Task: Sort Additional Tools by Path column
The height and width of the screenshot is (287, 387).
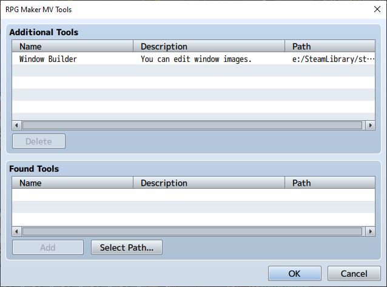Action: pyautogui.click(x=330, y=46)
